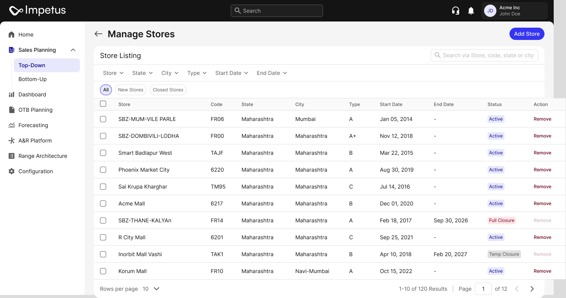
Task: Check the SBZ-THANE-KALYAn row checkbox
Action: coord(103,220)
